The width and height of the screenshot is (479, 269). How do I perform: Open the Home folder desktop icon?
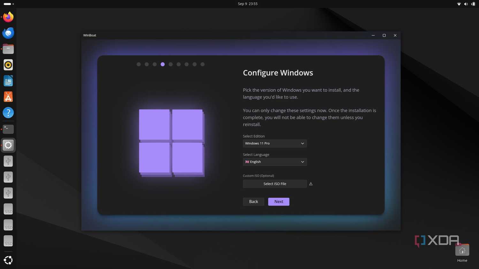click(x=462, y=253)
